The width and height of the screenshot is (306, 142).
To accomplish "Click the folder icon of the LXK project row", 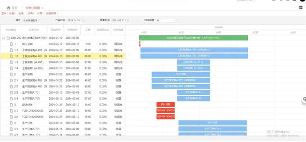I will pos(8,38).
